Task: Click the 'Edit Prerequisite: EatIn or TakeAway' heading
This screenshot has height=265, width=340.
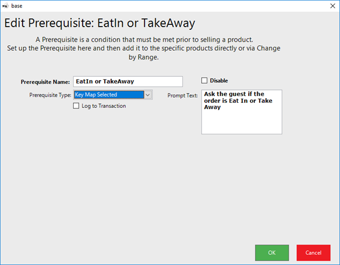Action: 99,24
